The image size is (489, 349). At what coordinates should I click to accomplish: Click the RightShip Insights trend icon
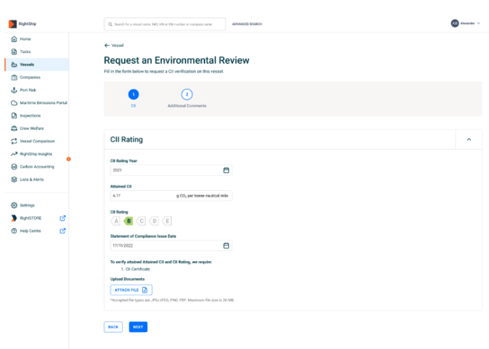(14, 153)
